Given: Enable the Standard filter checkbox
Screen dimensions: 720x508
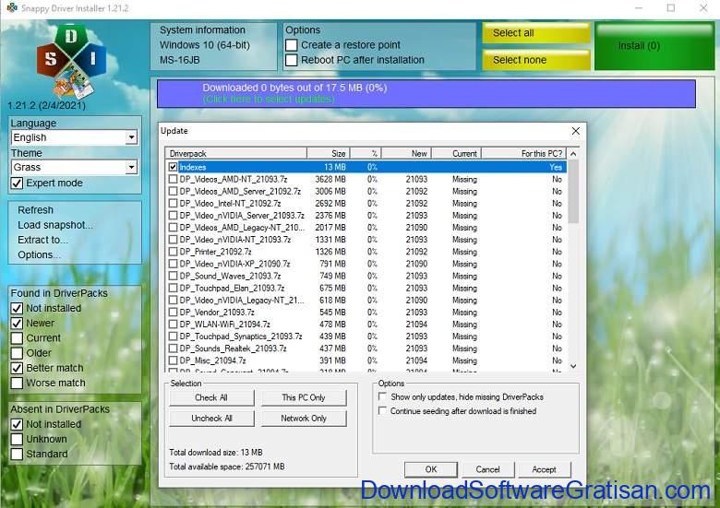Looking at the screenshot, I should click(x=17, y=454).
